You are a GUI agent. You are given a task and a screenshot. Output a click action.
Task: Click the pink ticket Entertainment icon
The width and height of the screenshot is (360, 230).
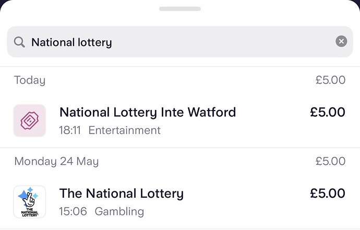click(x=29, y=120)
